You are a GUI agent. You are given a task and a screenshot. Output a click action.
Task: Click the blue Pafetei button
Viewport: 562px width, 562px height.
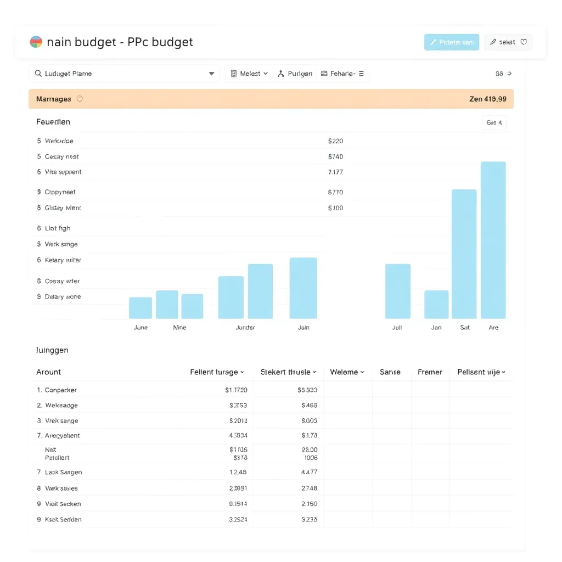tap(451, 42)
